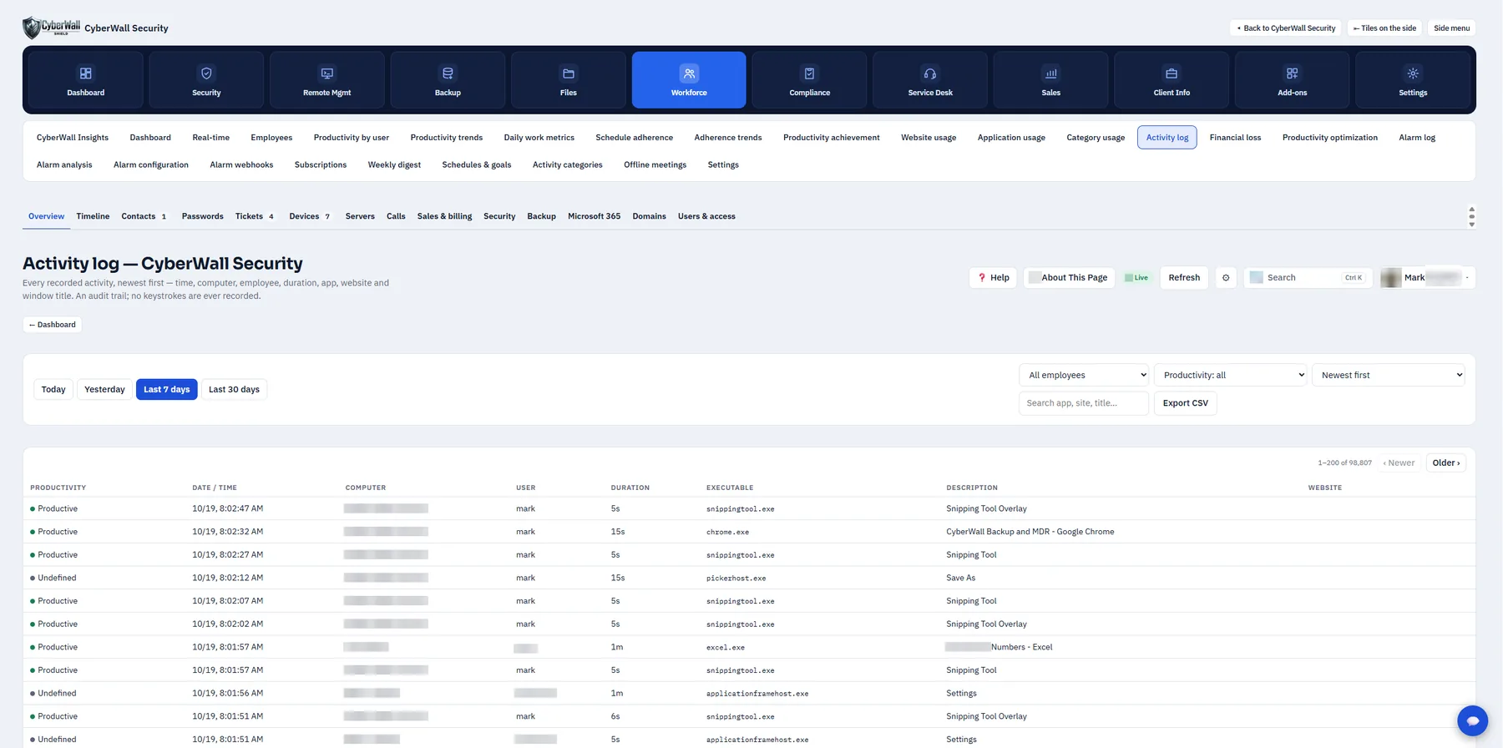
Task: Open the chat bubble widget
Action: click(x=1472, y=720)
